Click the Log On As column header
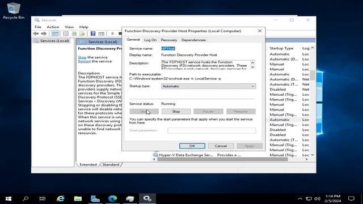Image resolution: width=363 pixels, height=204 pixels. [x=305, y=48]
